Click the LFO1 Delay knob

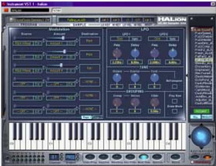coord(135,53)
